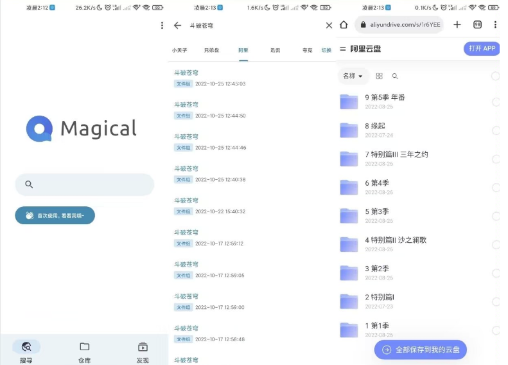Open the 5 第3季 folder icon
Viewport: 508px width, 365px height.
349,215
